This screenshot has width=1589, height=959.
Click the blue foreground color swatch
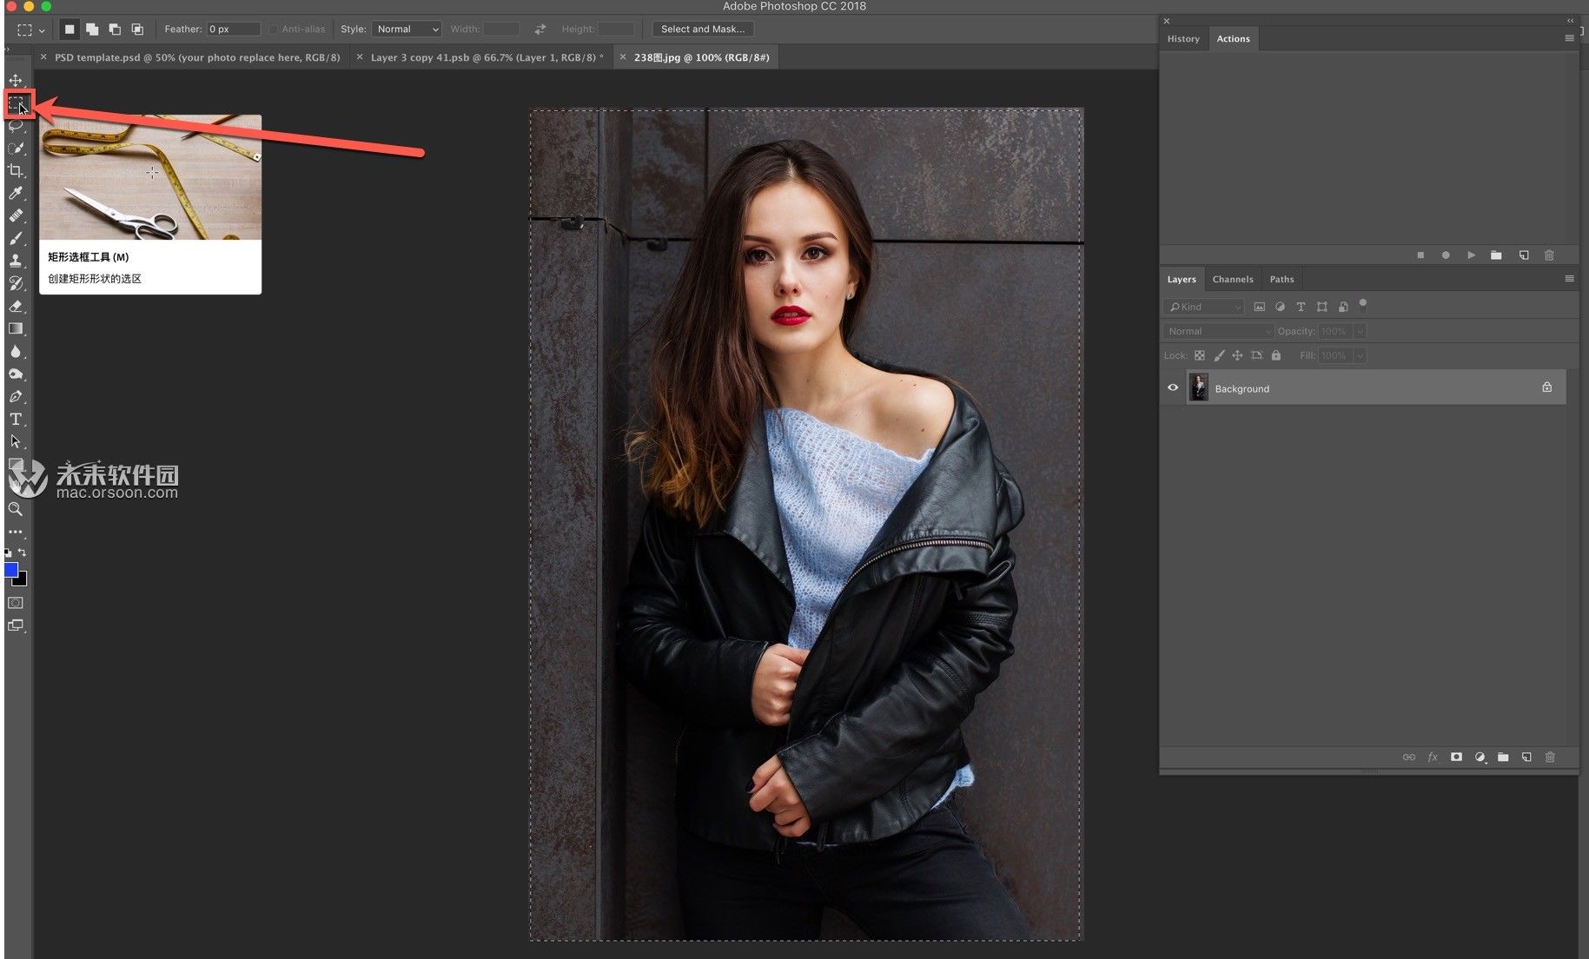11,570
